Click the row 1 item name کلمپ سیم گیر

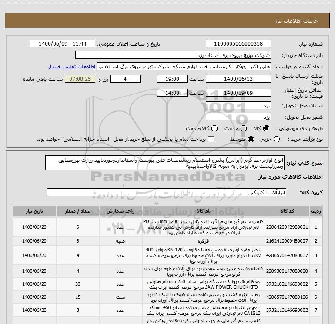point(204,227)
